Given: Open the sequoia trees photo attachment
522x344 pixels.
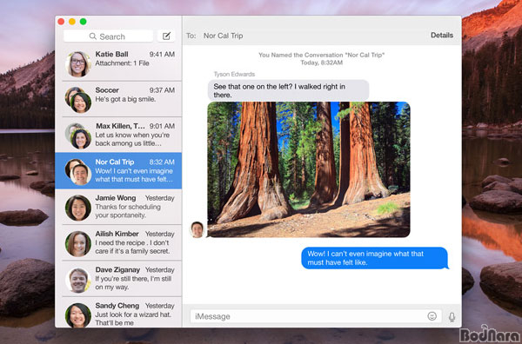Looking at the screenshot, I should point(309,169).
